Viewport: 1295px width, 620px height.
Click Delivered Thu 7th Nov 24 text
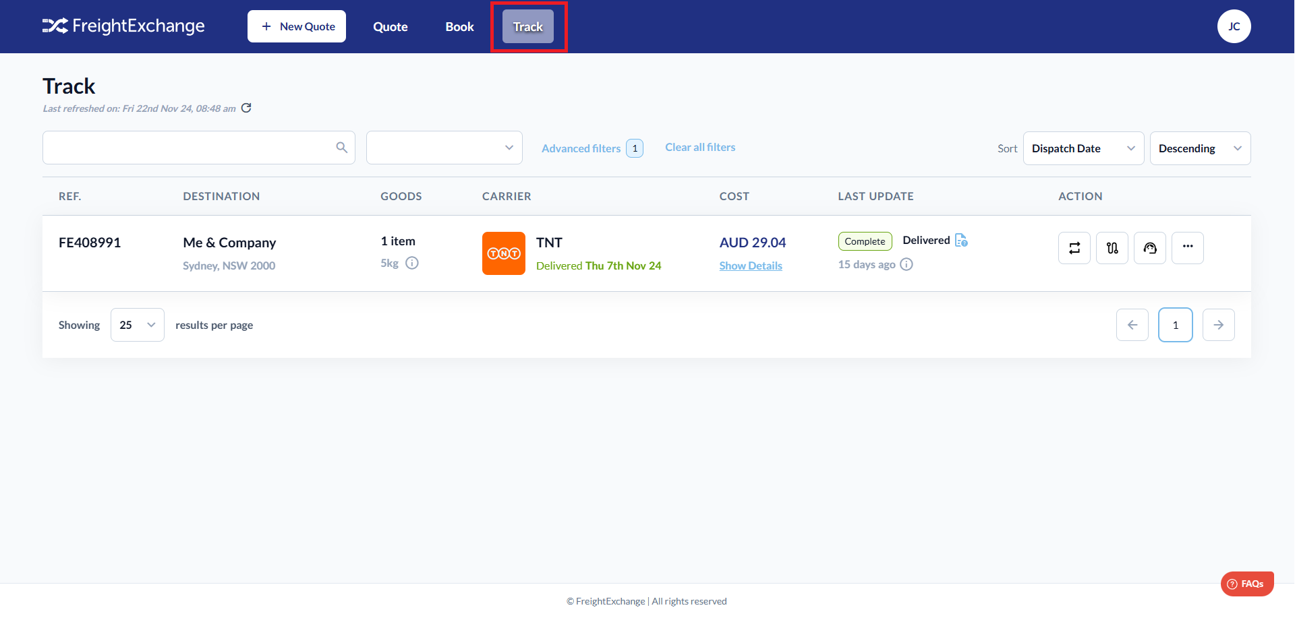pyautogui.click(x=599, y=266)
